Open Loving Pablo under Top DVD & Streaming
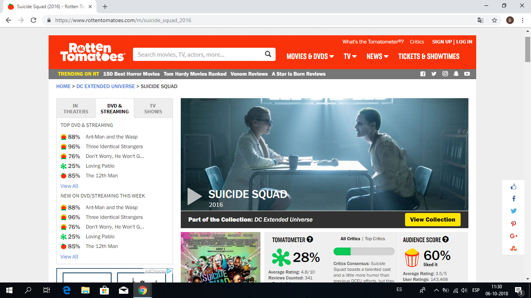Screen dimensions: 531x298 pyautogui.click(x=100, y=166)
